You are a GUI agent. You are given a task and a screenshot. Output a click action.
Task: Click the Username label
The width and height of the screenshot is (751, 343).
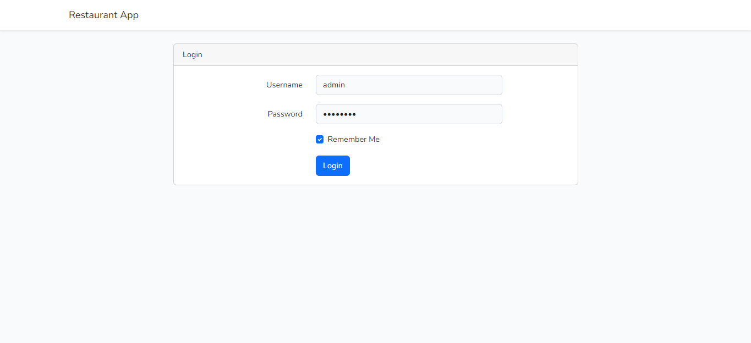click(284, 85)
